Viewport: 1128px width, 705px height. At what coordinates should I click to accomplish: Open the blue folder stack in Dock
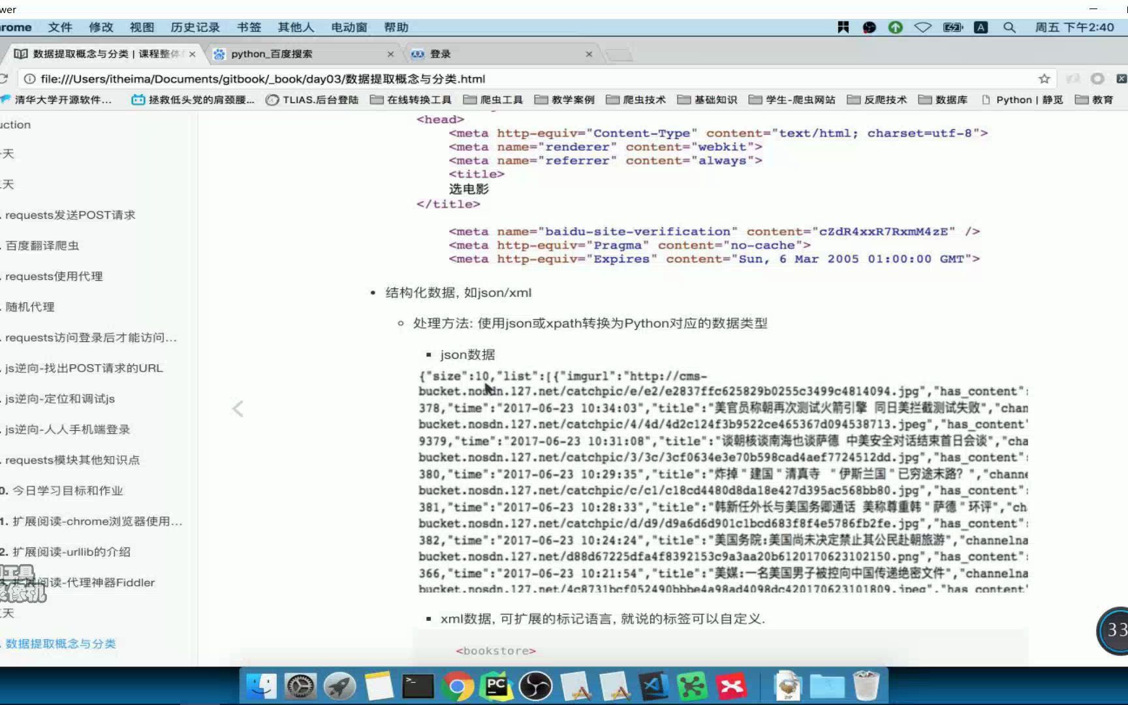click(827, 686)
